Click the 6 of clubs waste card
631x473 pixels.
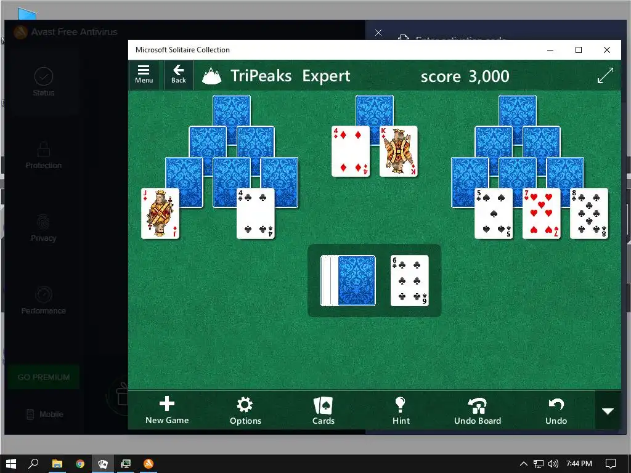(409, 280)
